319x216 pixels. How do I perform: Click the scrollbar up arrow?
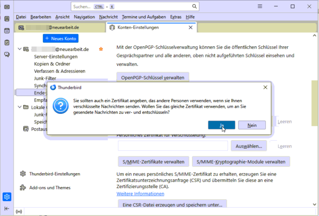pyautogui.click(x=315, y=35)
